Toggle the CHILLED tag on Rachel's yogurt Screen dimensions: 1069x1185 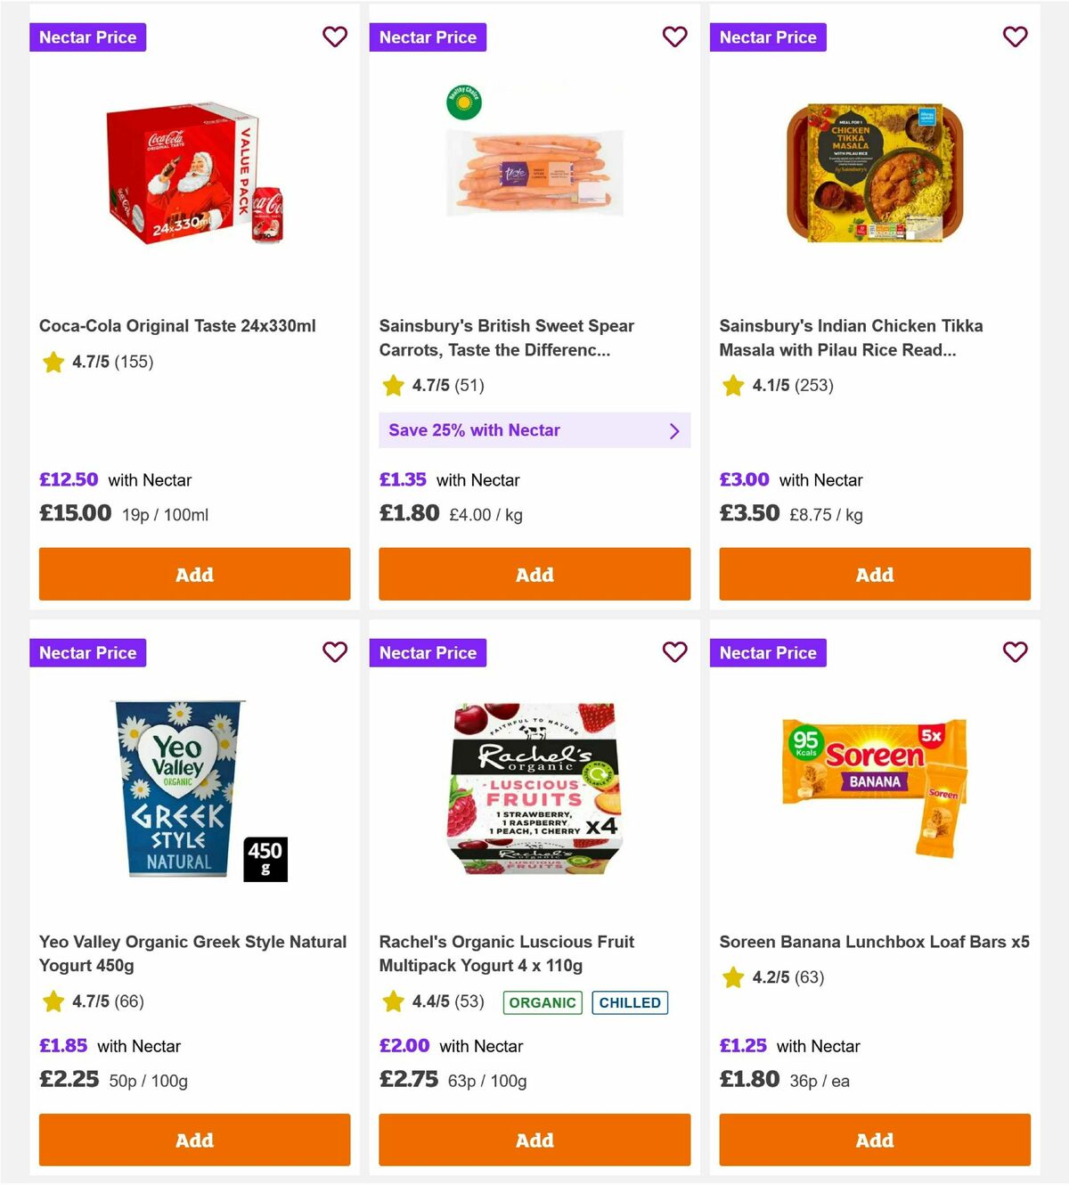click(630, 1002)
